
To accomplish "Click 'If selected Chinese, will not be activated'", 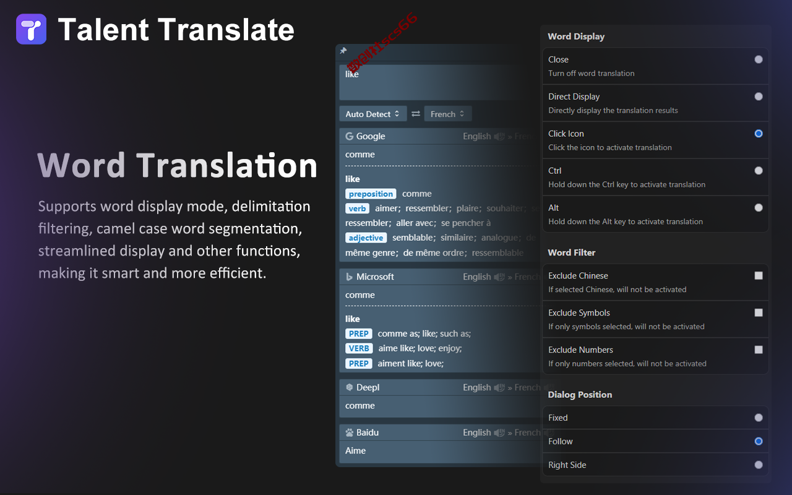I will 618,290.
